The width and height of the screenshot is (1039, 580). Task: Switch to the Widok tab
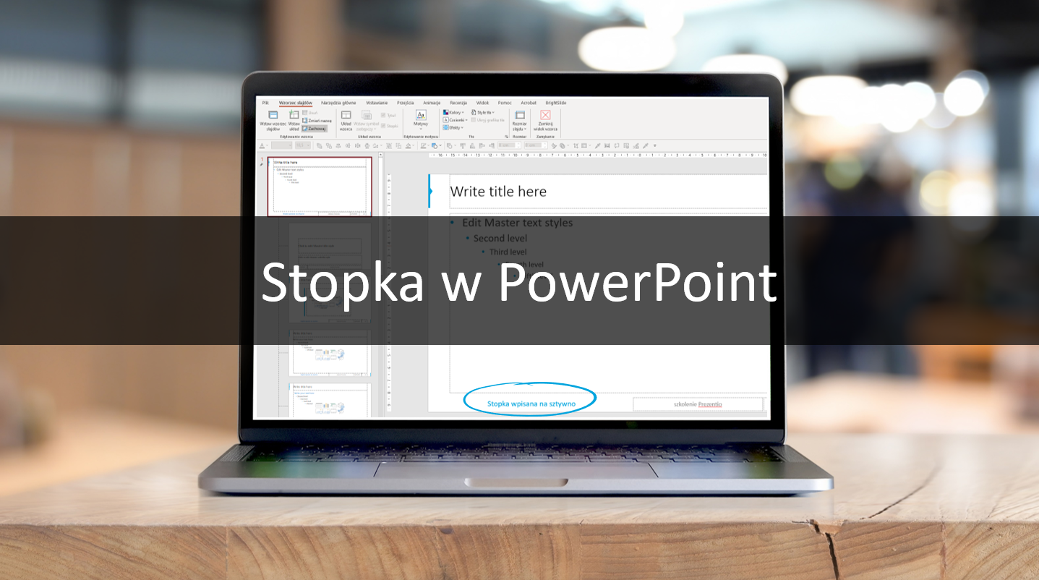tap(482, 103)
